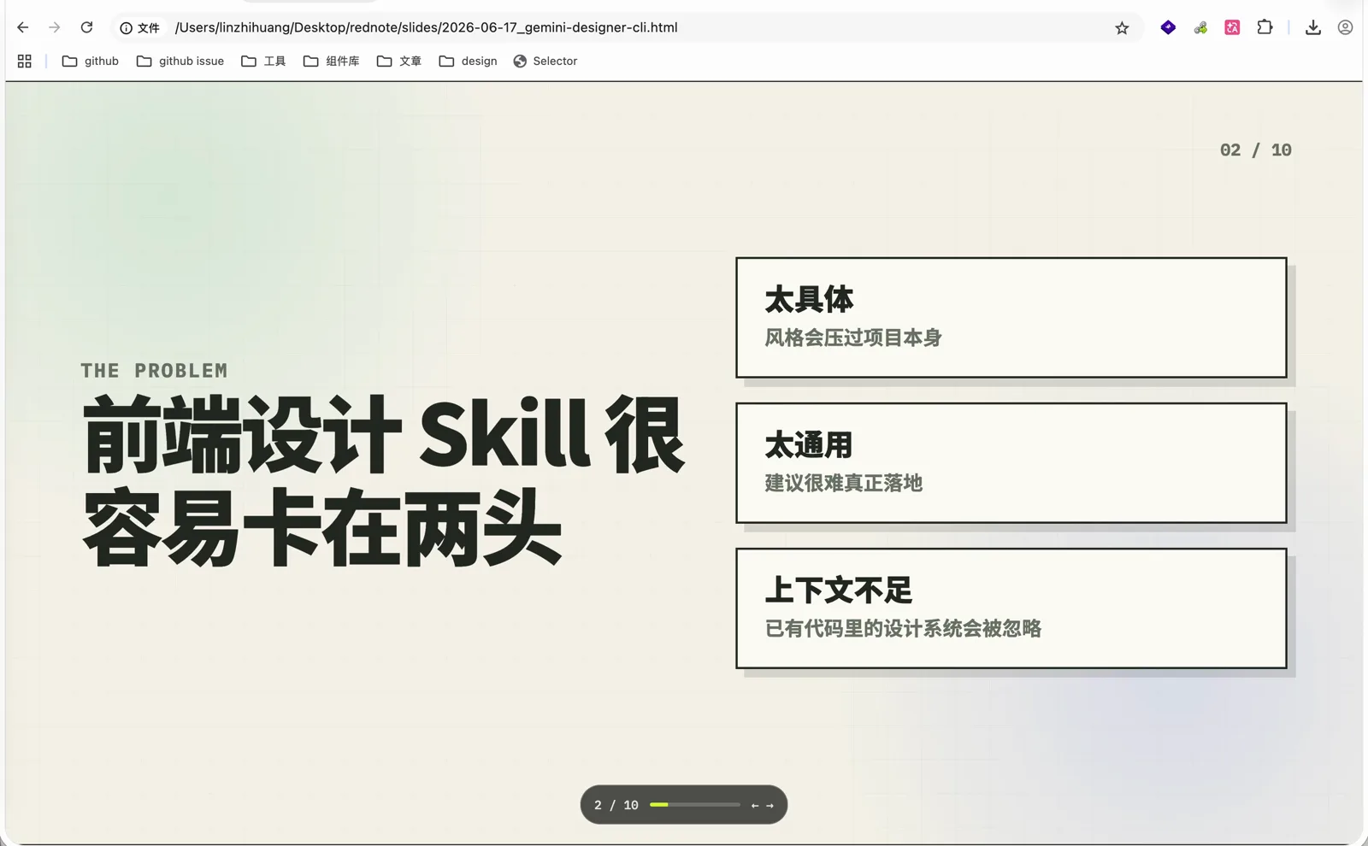Click the 上下文不足 card title
Screen dimensions: 1368x846
pos(838,590)
